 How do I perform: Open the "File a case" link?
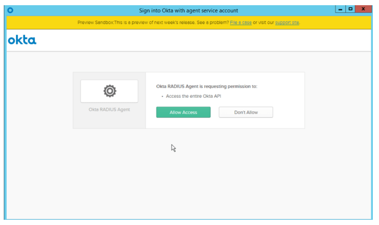[240, 23]
